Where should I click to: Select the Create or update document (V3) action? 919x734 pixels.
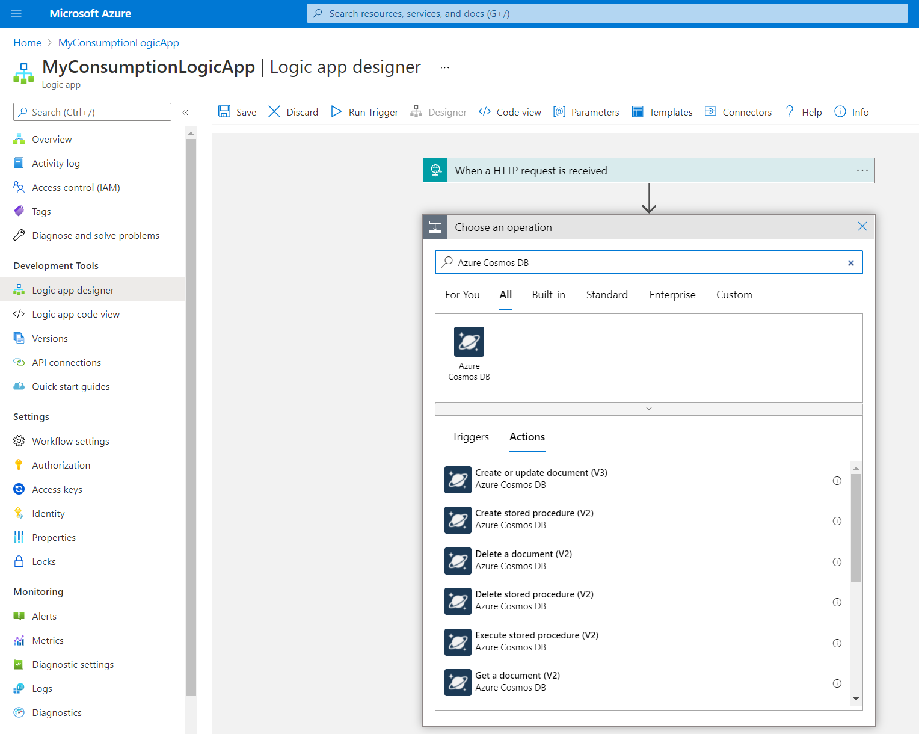[x=643, y=480]
